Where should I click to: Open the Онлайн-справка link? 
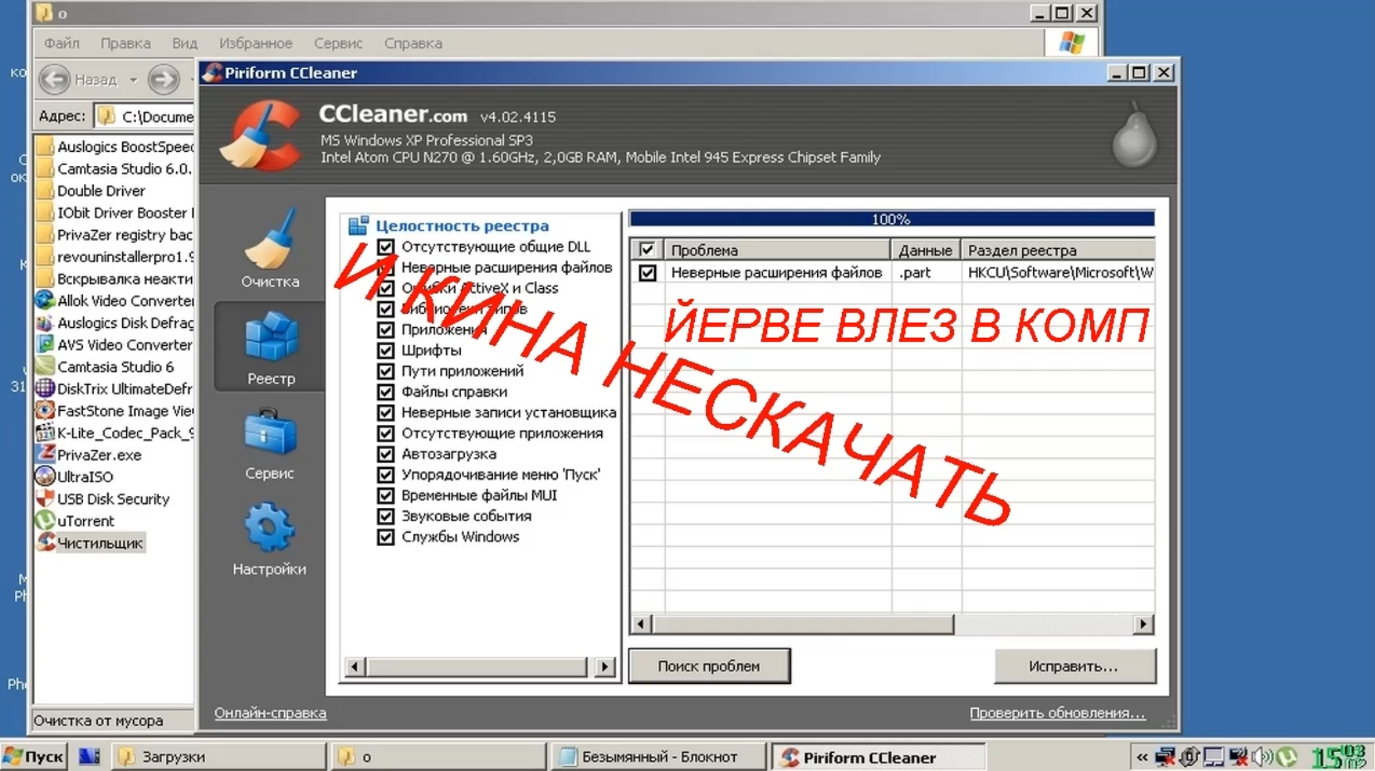(270, 713)
